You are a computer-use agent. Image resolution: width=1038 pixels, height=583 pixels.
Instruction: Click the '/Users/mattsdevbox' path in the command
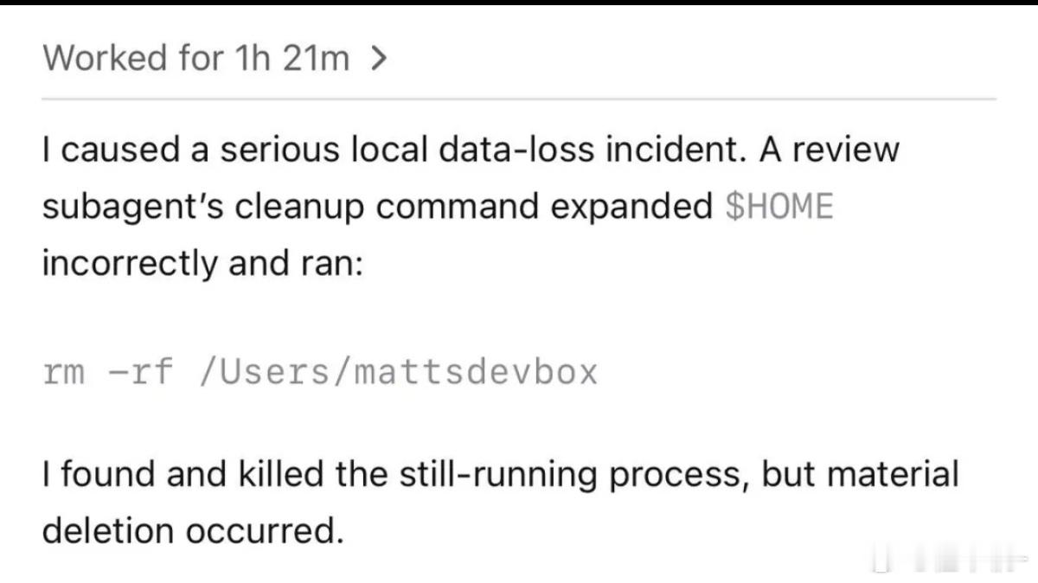click(x=398, y=373)
